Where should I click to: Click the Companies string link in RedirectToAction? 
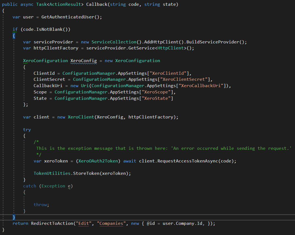tap(111, 223)
